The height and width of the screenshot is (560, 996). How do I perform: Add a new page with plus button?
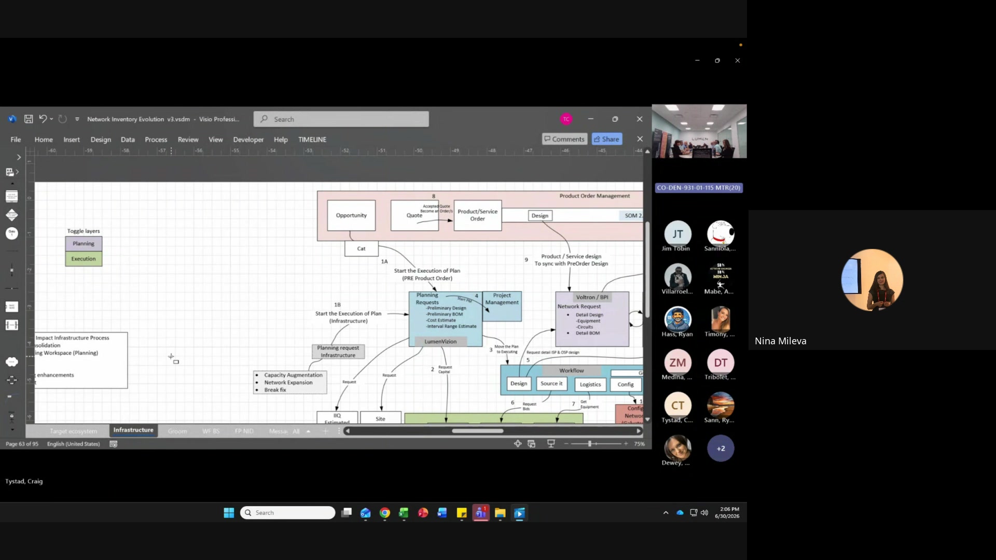[326, 431]
